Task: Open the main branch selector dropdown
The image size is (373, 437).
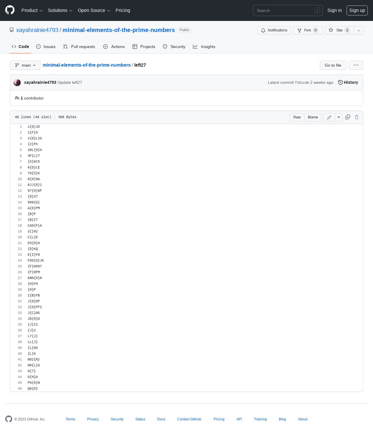Action: point(25,65)
